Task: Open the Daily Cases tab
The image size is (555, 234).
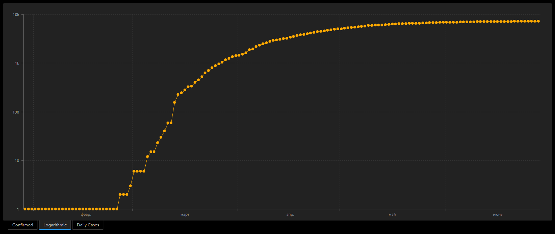Action: (x=88, y=225)
